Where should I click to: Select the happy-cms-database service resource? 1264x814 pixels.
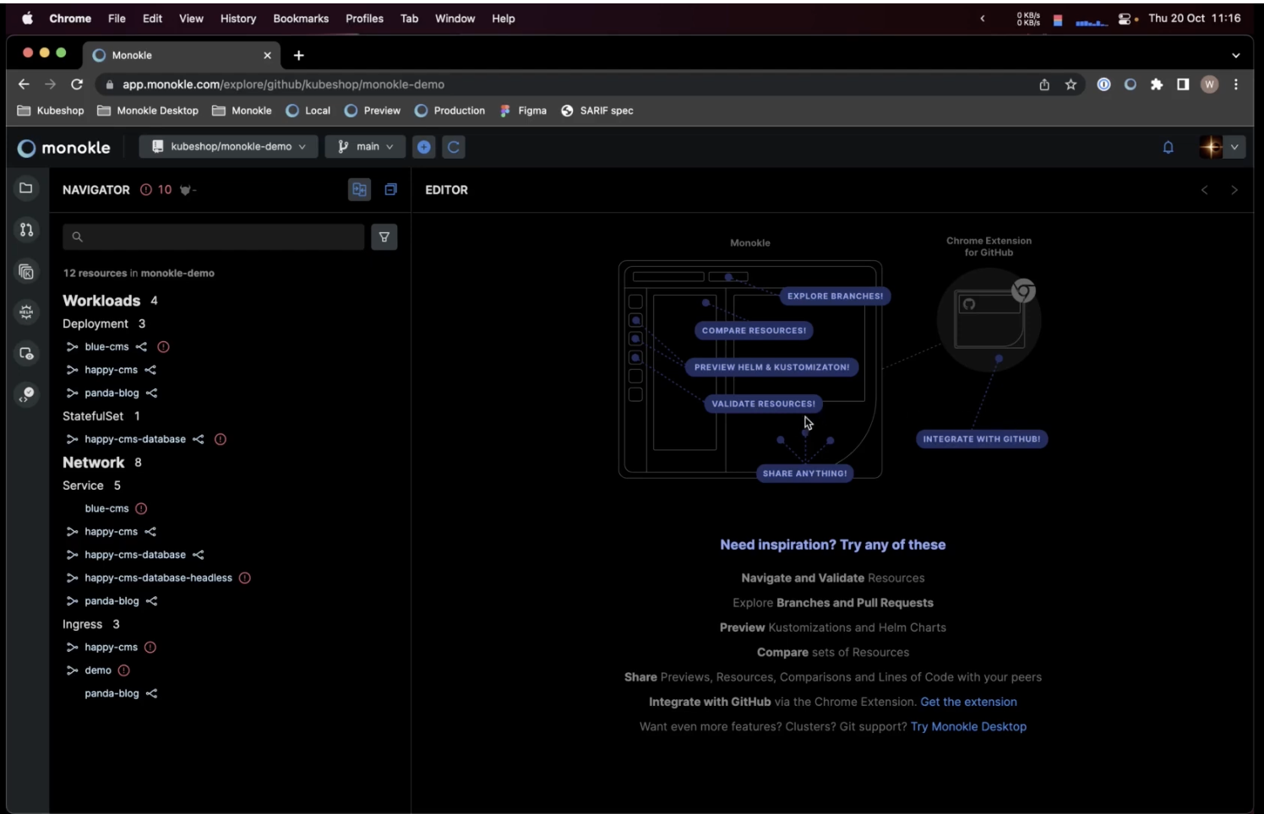(x=135, y=555)
